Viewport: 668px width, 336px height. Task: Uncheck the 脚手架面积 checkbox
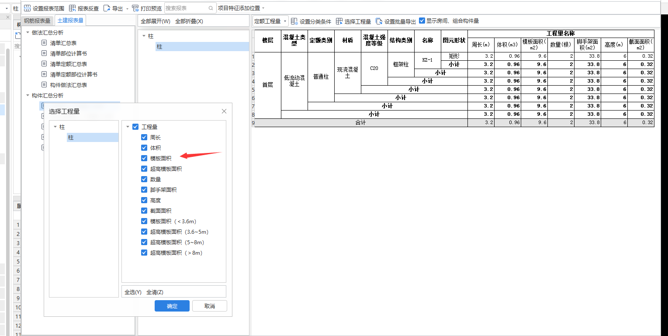coord(144,190)
